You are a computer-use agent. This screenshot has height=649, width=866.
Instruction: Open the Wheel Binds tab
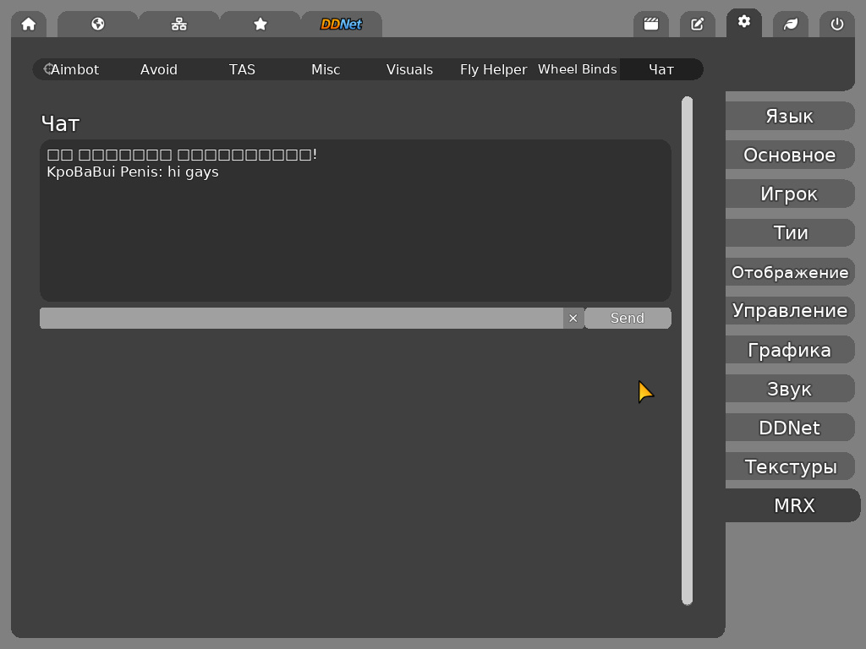pos(578,69)
